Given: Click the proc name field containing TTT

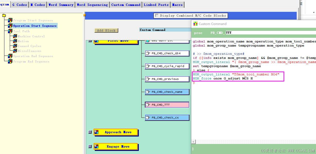Looking at the screenshot, I should [x=271, y=33].
